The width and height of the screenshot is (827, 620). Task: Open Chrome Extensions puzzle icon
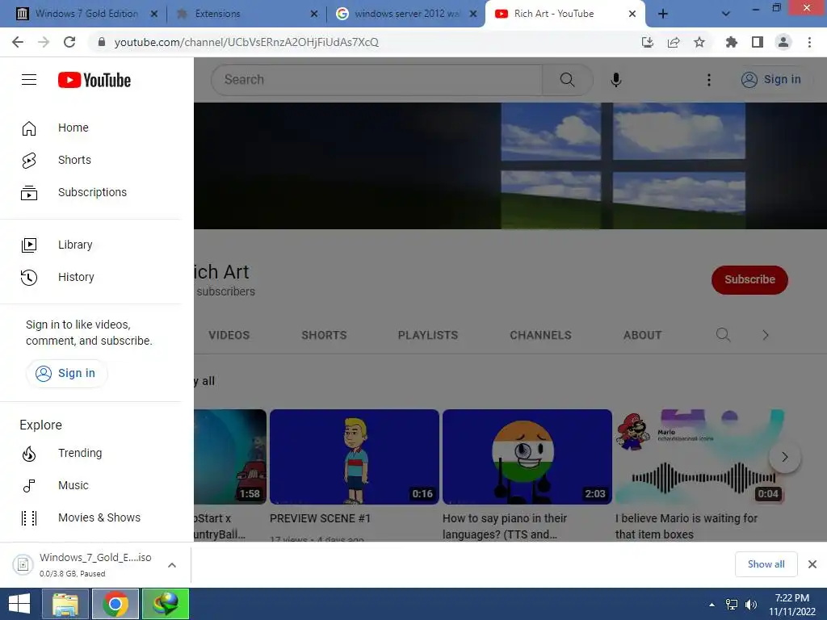tap(732, 42)
